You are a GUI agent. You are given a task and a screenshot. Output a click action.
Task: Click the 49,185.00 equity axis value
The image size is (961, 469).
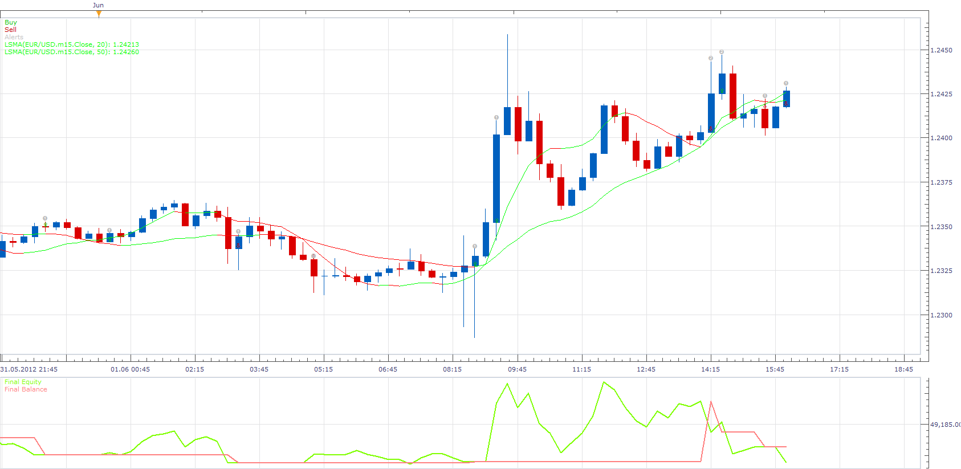pyautogui.click(x=945, y=425)
